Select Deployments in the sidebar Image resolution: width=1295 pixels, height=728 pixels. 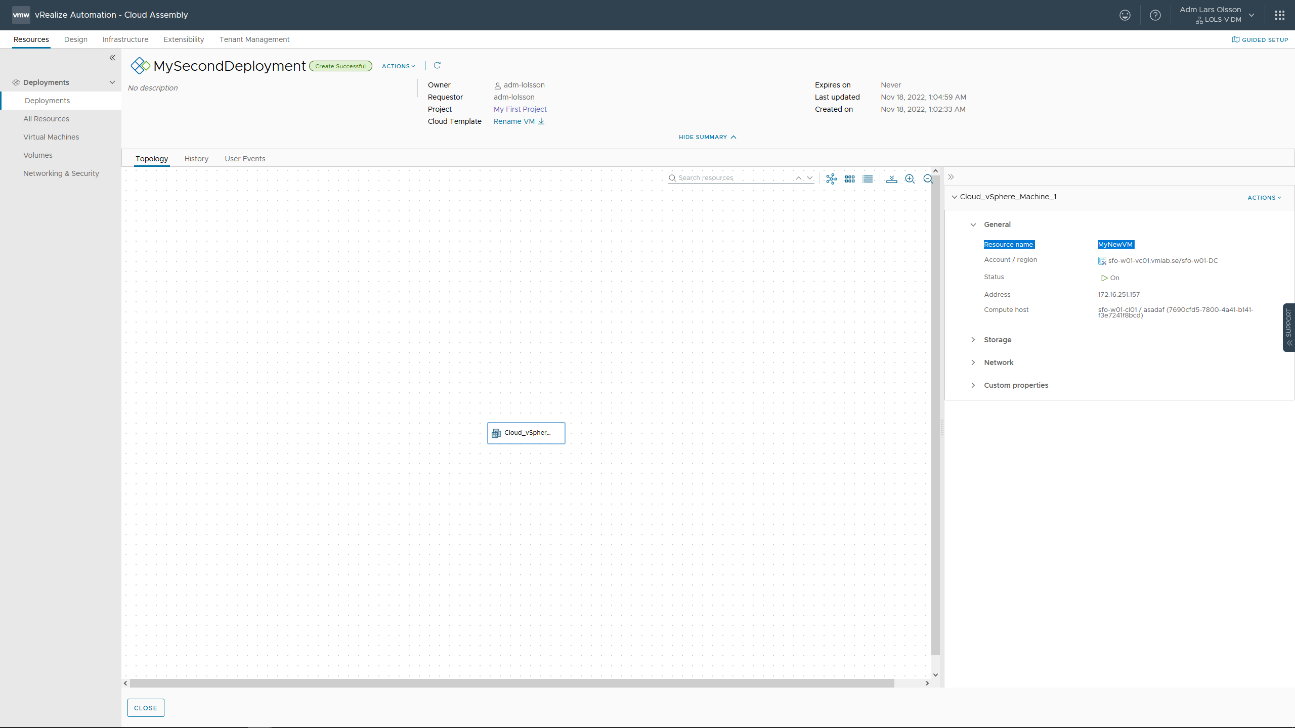pos(61,101)
